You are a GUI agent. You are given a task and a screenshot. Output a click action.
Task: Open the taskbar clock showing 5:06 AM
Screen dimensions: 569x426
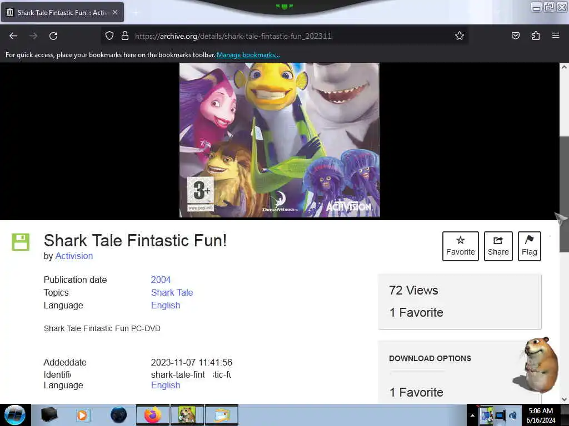[x=541, y=415]
